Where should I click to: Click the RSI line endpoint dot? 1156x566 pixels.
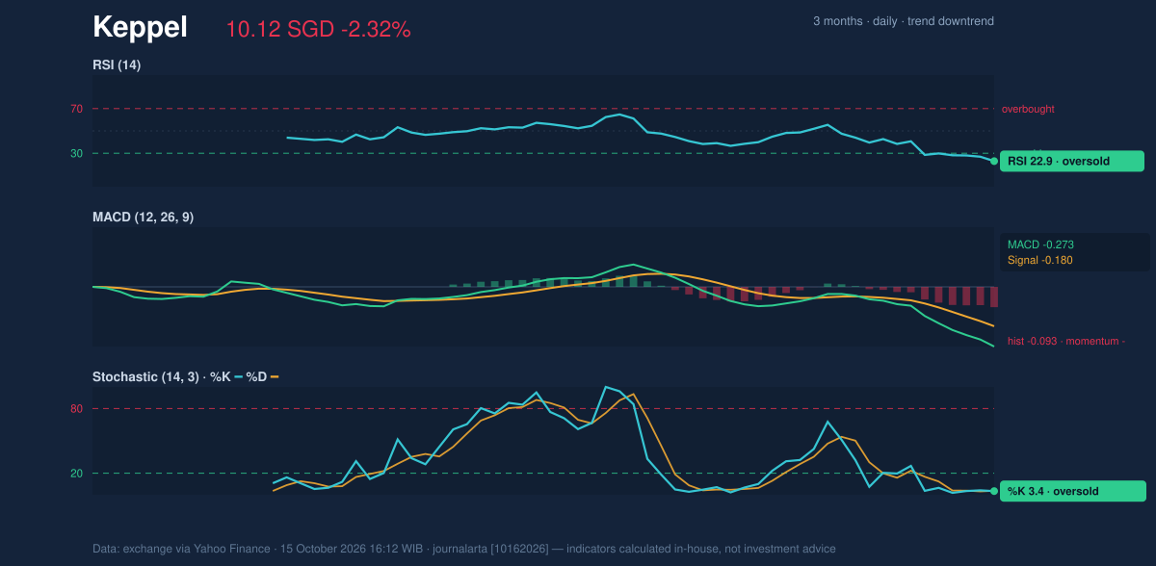[x=994, y=162]
